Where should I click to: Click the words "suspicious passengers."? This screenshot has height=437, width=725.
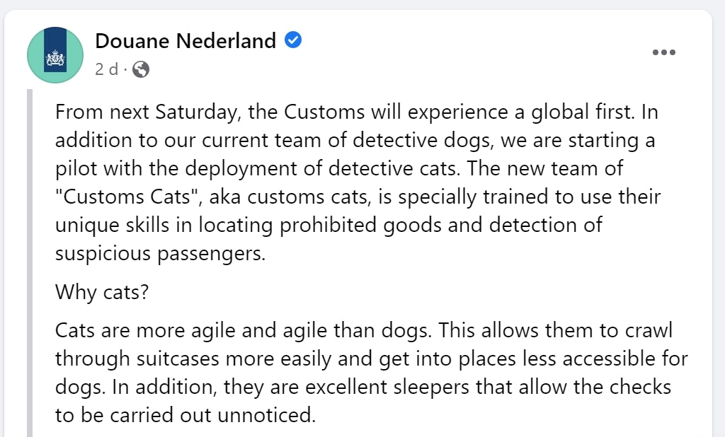point(161,254)
